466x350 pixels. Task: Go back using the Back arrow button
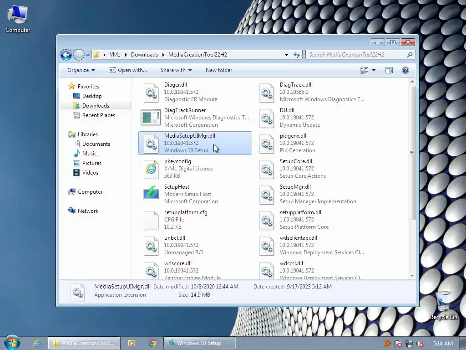66,55
